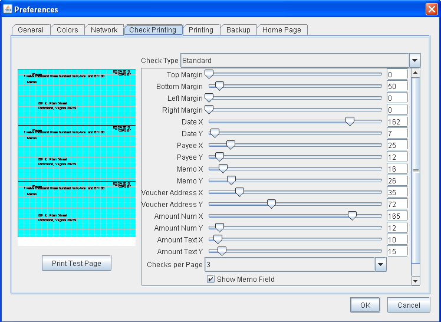Click the Bottom Margin value field showing 50

[397, 86]
